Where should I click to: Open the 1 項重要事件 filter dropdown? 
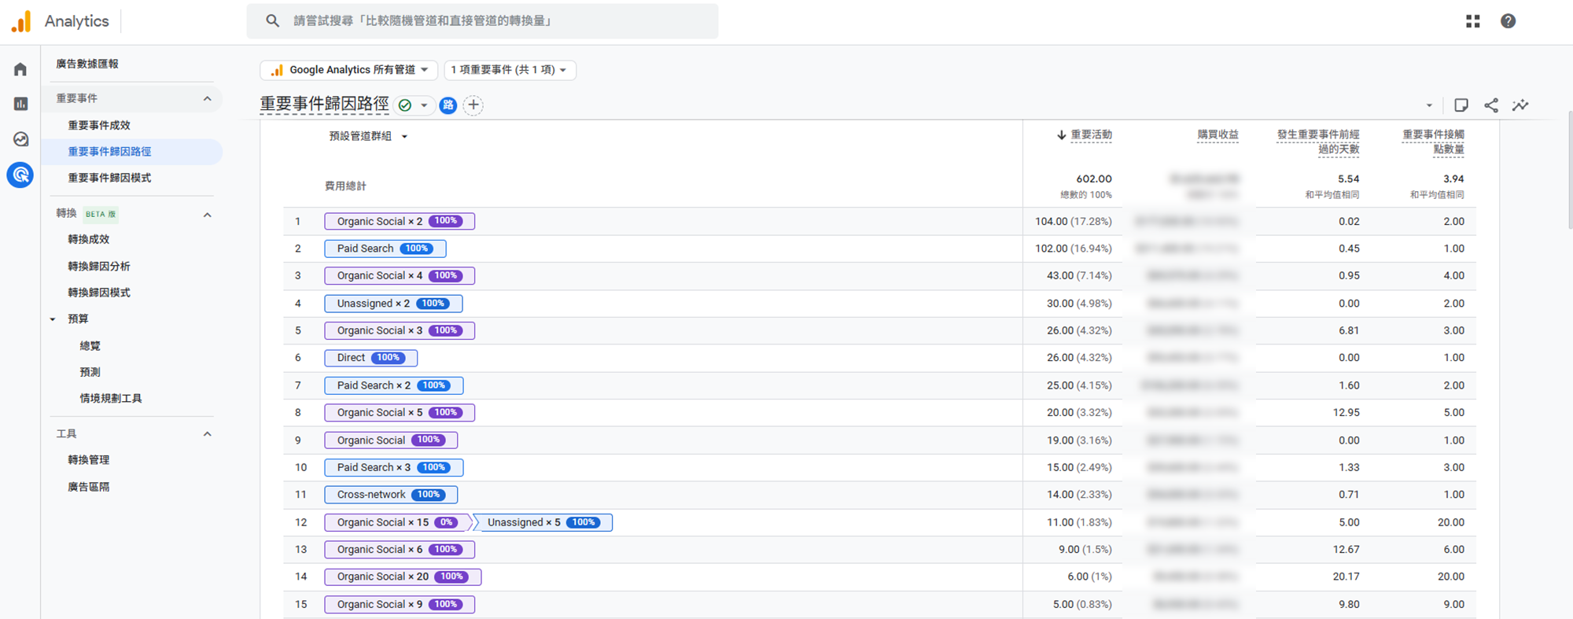click(x=509, y=70)
